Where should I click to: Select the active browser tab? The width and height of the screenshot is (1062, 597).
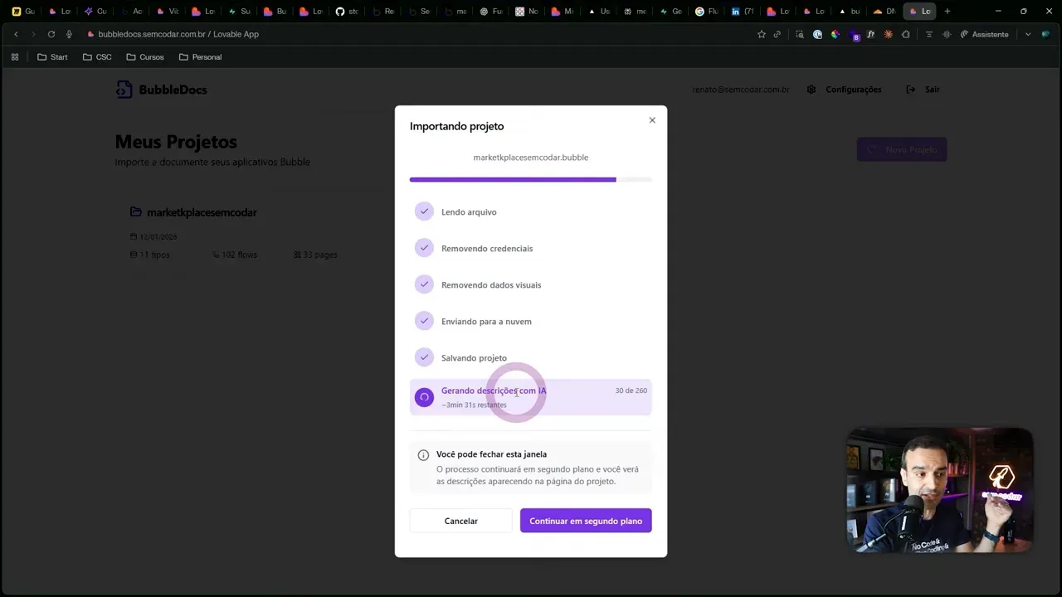click(919, 11)
